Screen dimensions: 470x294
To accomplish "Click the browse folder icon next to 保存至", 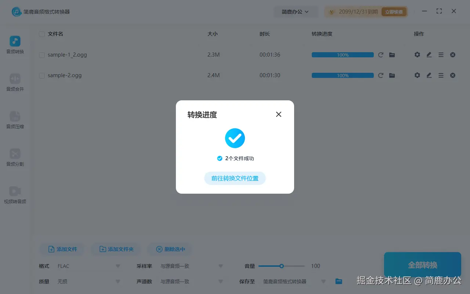I will point(338,281).
